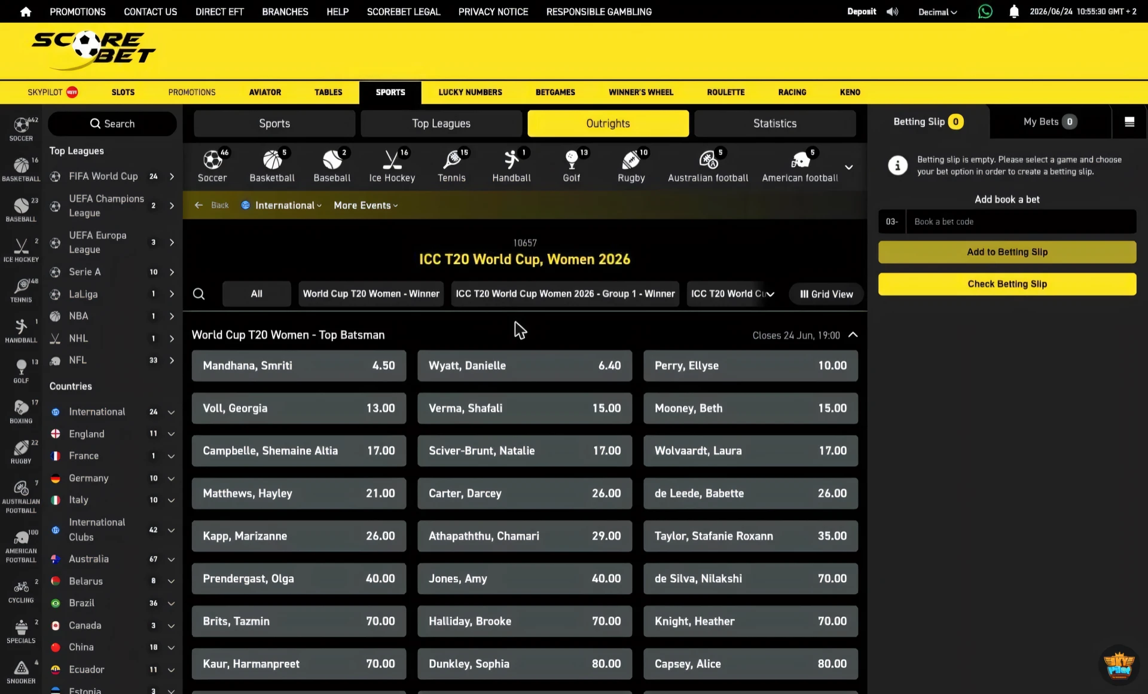The image size is (1148, 694).
Task: Select Tennis in left sidebar
Action: coord(21,291)
